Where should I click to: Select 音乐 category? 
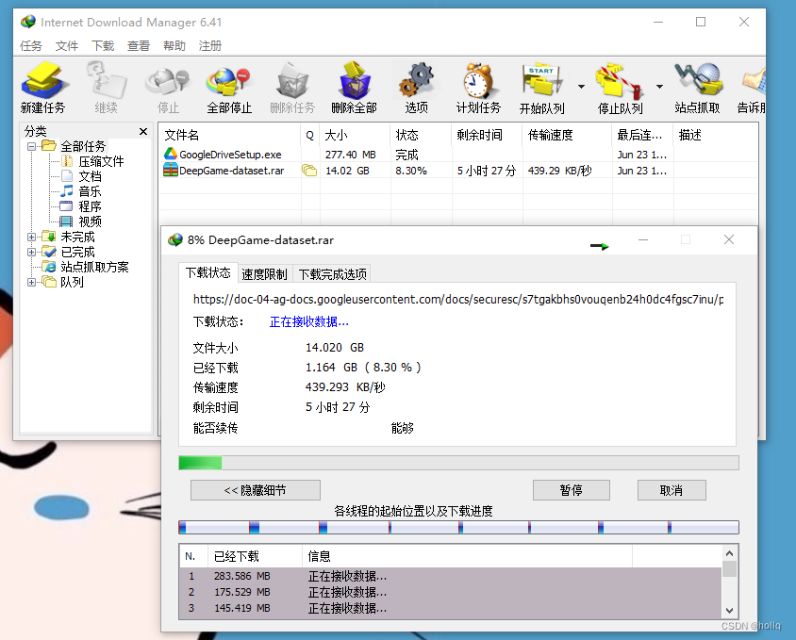click(x=90, y=191)
